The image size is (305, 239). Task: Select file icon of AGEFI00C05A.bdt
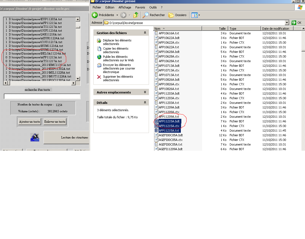point(156,135)
